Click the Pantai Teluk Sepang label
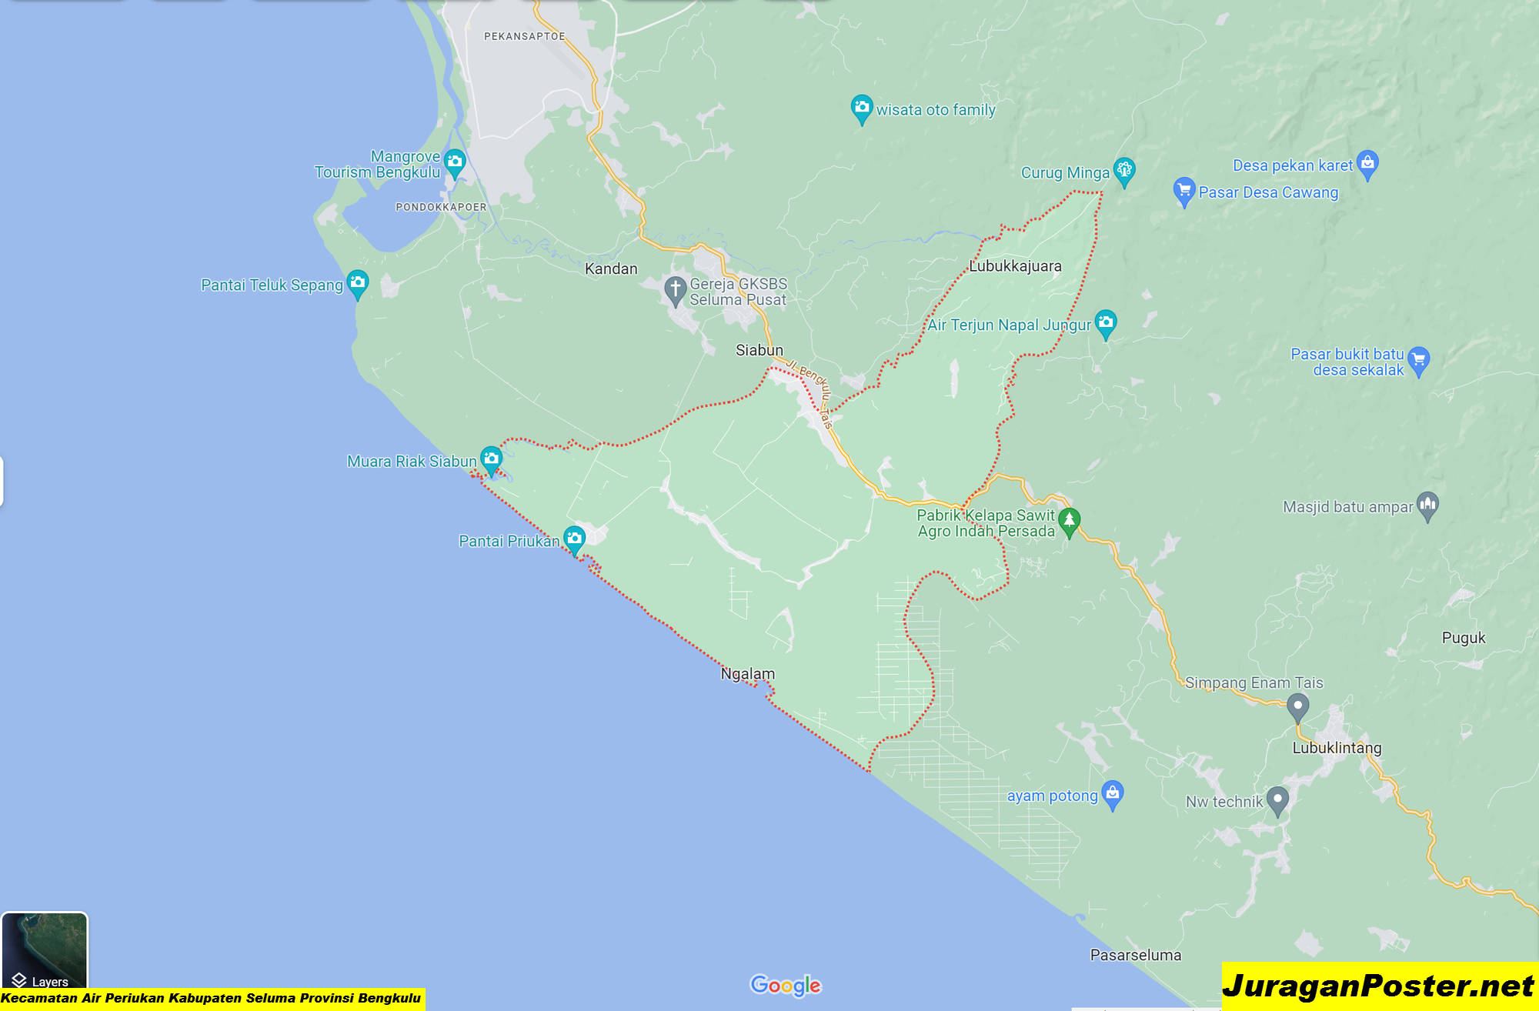Viewport: 1539px width, 1011px height. tap(272, 285)
